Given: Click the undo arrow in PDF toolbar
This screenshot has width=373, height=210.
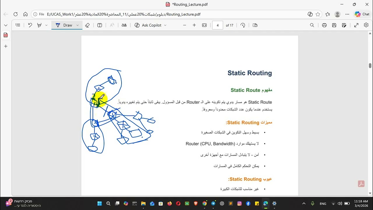Looking at the screenshot, I should (x=30, y=25).
